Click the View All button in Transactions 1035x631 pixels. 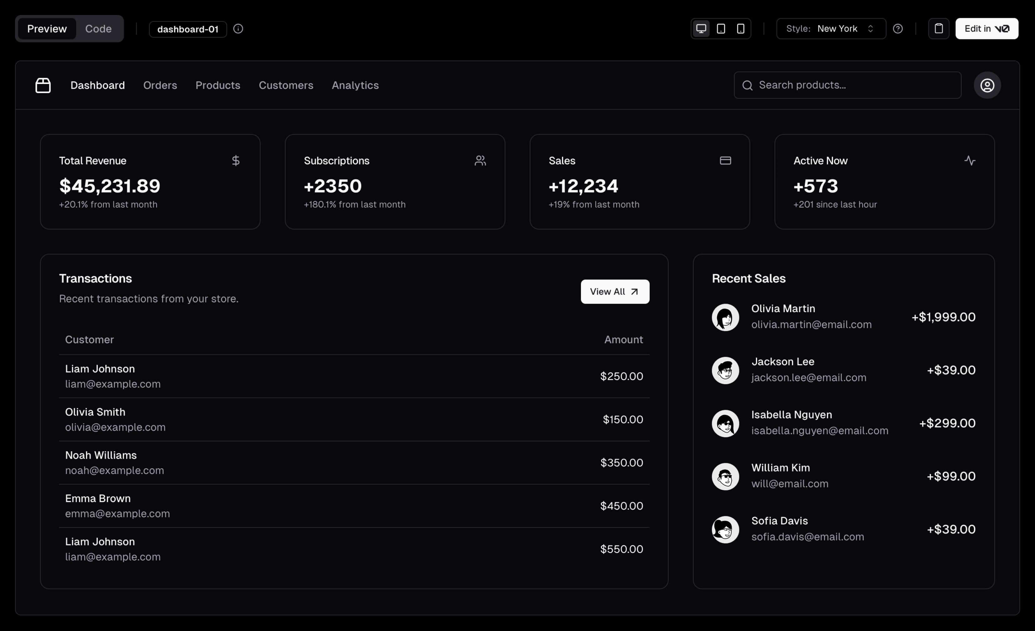coord(614,291)
